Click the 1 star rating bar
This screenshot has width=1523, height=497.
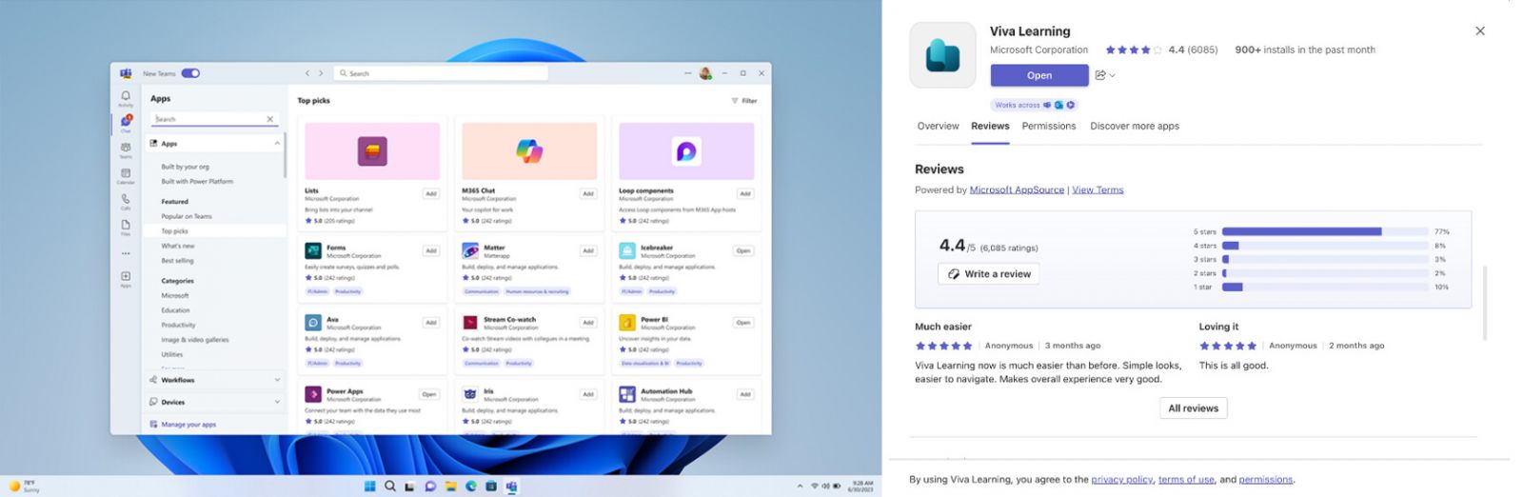click(x=1327, y=287)
